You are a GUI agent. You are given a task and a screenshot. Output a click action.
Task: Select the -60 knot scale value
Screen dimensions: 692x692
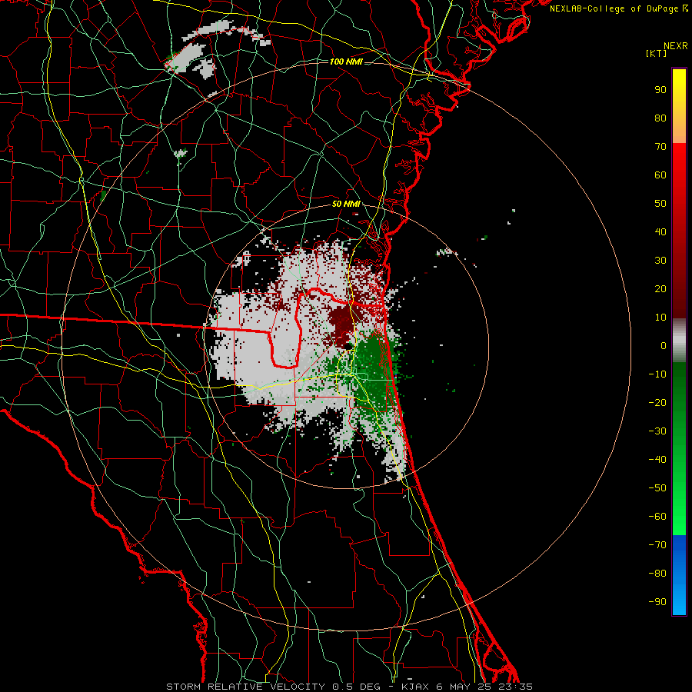click(x=657, y=517)
